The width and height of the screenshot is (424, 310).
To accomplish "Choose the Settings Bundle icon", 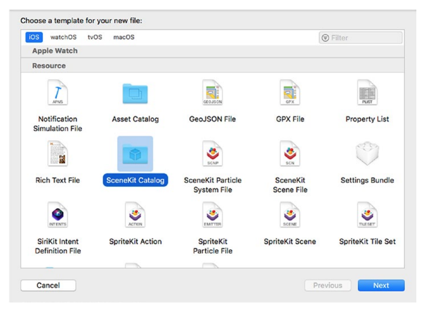I will click(x=367, y=153).
